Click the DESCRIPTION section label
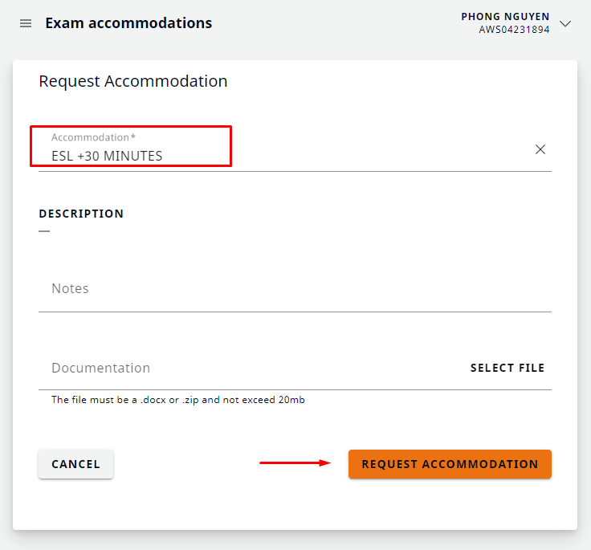 tap(81, 214)
